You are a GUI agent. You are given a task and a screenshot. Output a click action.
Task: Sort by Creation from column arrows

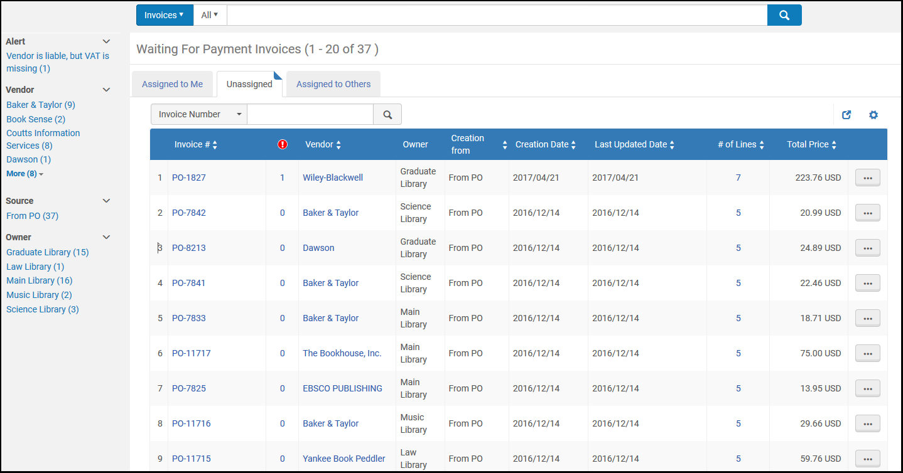(x=505, y=145)
